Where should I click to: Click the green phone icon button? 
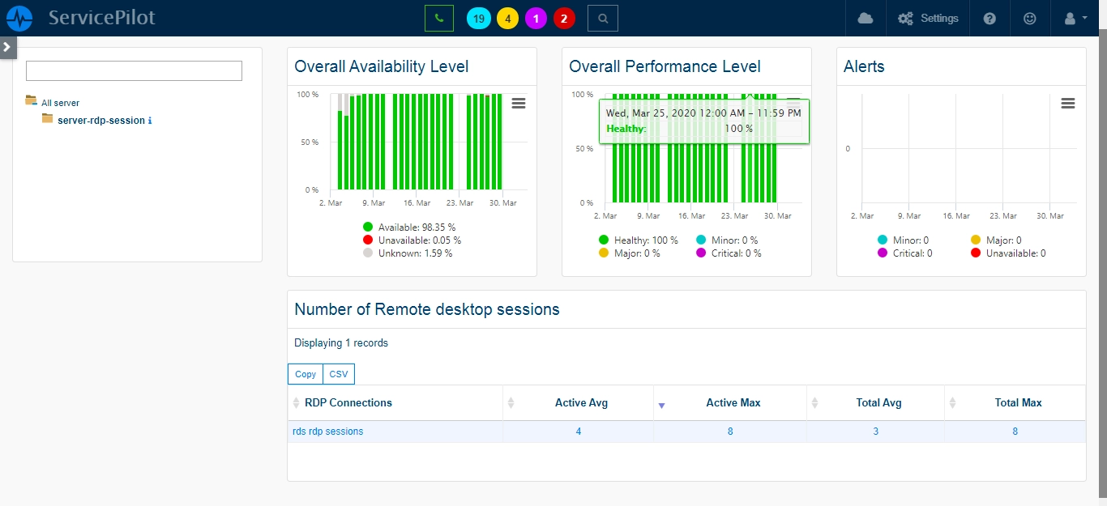pos(439,18)
